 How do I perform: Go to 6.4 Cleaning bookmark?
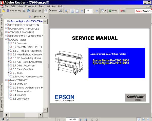[x=20, y=95]
